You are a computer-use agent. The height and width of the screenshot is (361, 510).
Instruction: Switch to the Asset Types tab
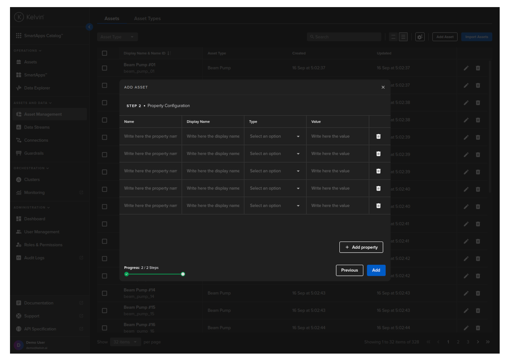pyautogui.click(x=147, y=19)
